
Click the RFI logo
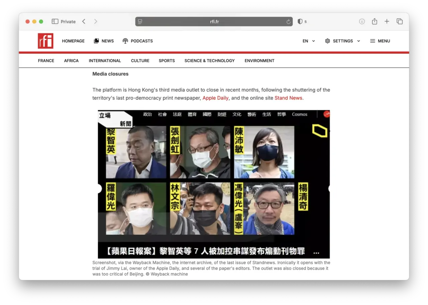click(45, 41)
